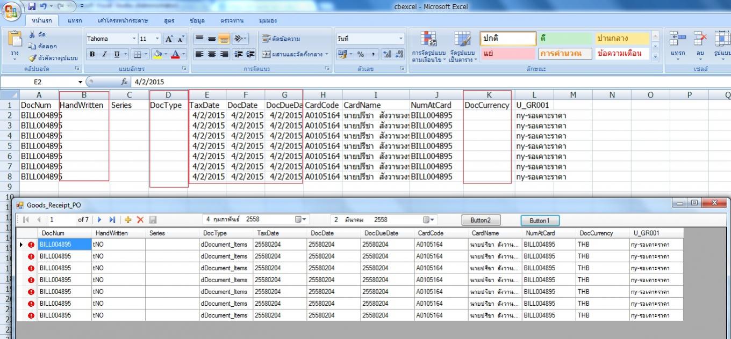Click the Office button logo
This screenshot has width=731, height=339.
[x=12, y=11]
